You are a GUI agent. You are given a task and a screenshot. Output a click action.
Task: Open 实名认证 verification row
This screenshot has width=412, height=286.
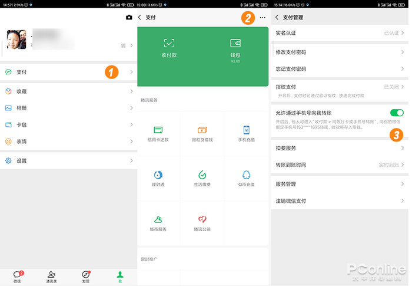340,33
